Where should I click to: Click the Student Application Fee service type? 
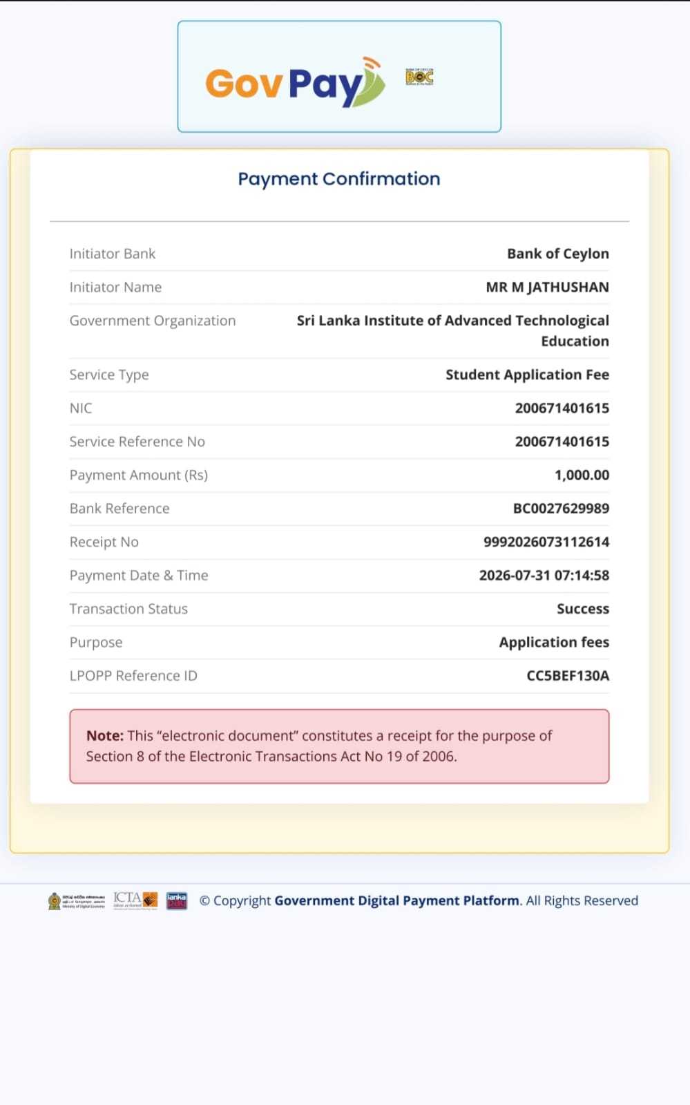point(527,375)
